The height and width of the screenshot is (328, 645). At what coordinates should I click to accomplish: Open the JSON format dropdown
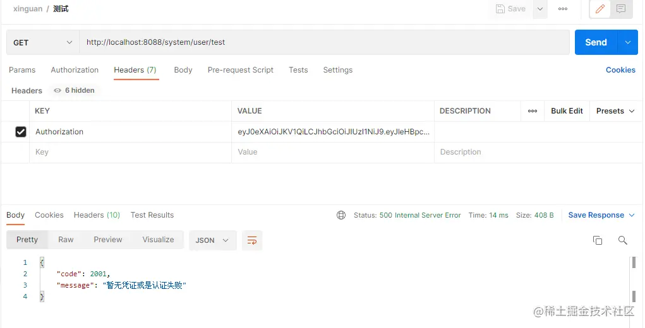click(x=213, y=240)
